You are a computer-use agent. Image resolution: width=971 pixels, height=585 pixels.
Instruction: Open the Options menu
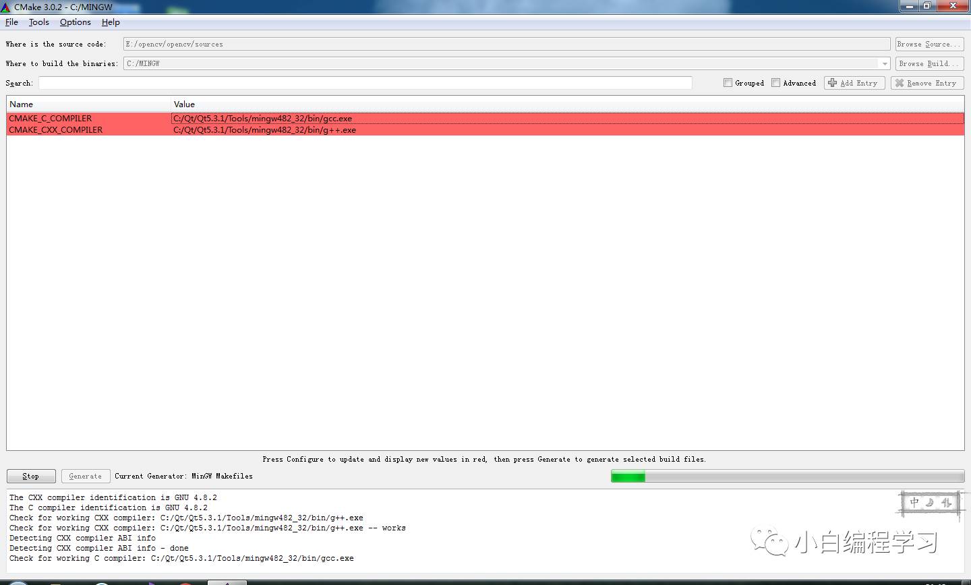coord(75,22)
